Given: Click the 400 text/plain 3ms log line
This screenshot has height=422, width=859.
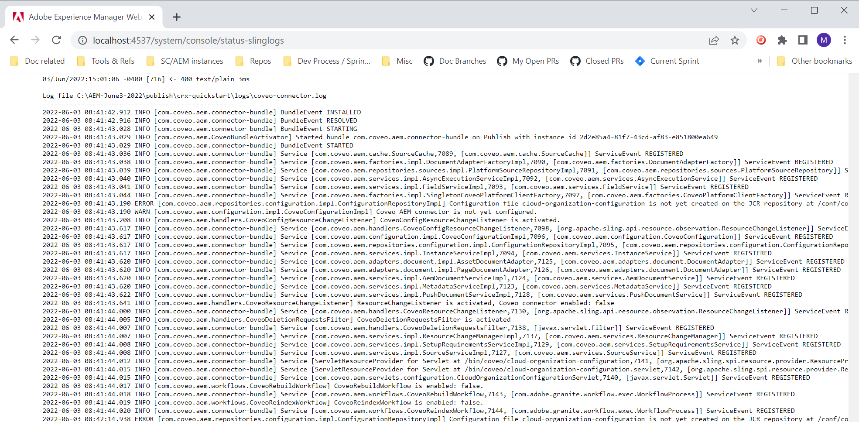Looking at the screenshot, I should tap(146, 79).
